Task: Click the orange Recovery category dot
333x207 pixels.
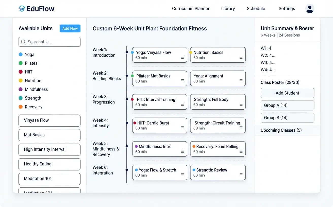Action: click(x=21, y=107)
